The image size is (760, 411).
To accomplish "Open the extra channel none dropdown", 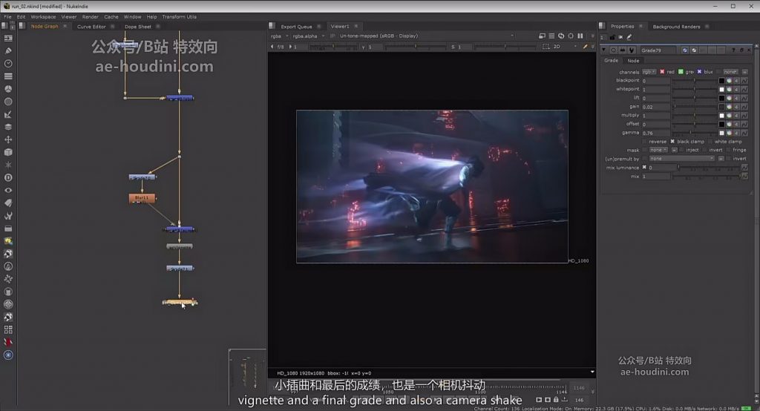I will [x=730, y=72].
